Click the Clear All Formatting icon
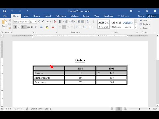 [x=55, y=22]
